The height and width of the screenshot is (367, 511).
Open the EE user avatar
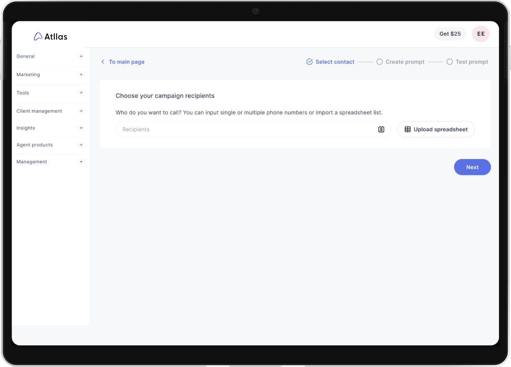(481, 34)
